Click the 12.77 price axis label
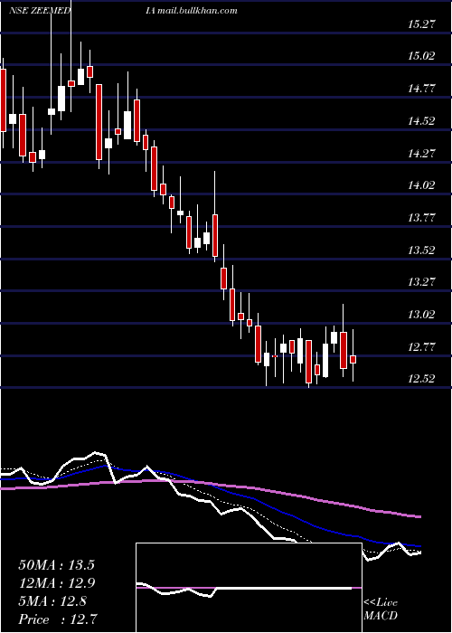This screenshot has height=633, width=452. pyautogui.click(x=422, y=346)
